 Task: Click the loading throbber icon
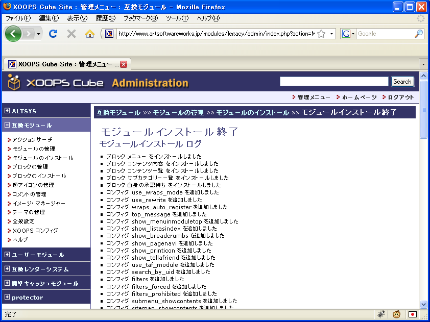point(421,18)
